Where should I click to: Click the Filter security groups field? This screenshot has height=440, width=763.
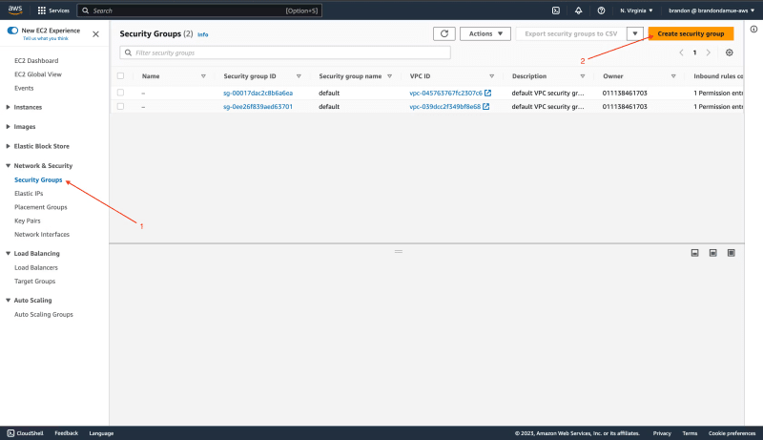(x=285, y=52)
